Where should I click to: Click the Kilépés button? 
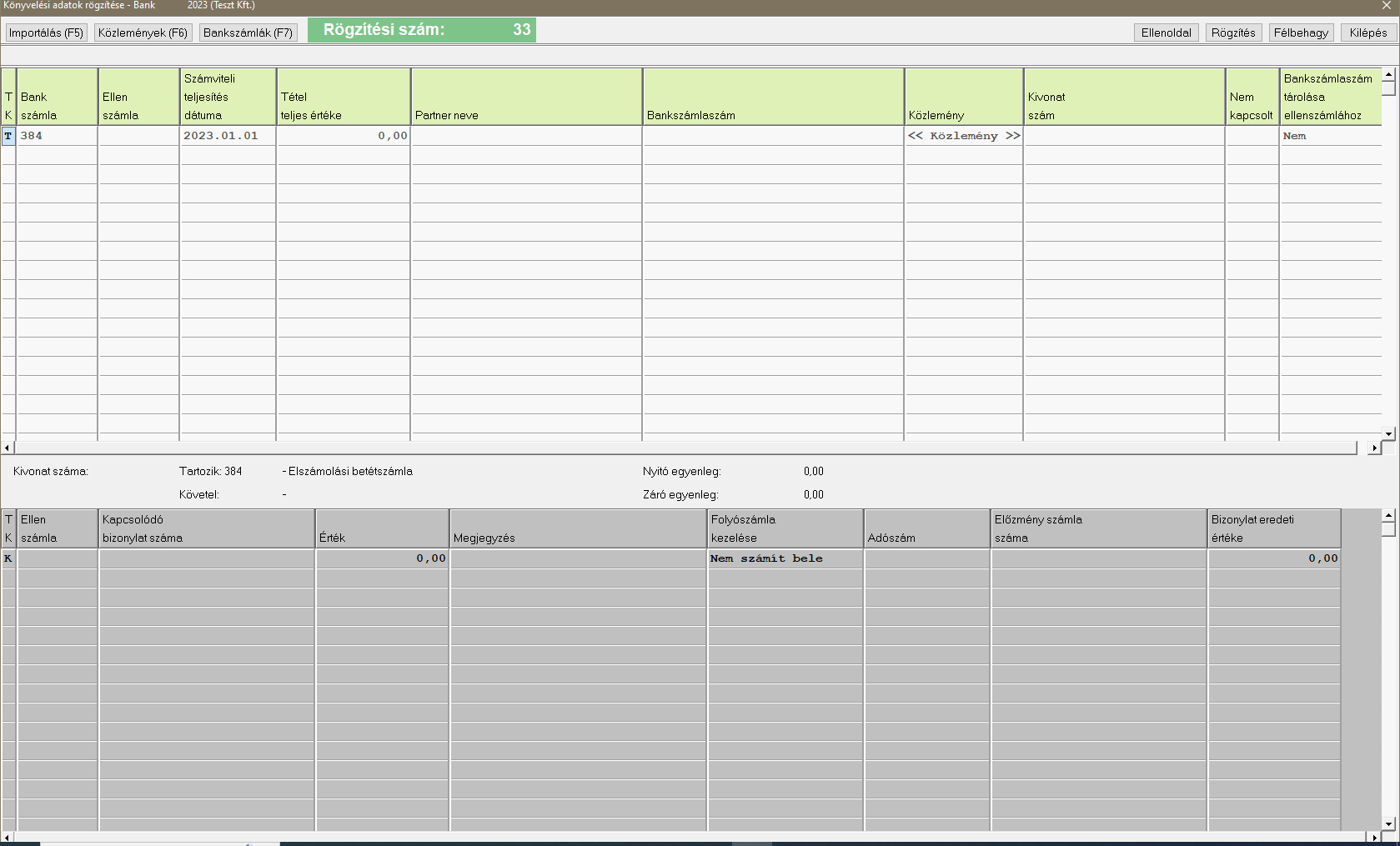pos(1367,33)
